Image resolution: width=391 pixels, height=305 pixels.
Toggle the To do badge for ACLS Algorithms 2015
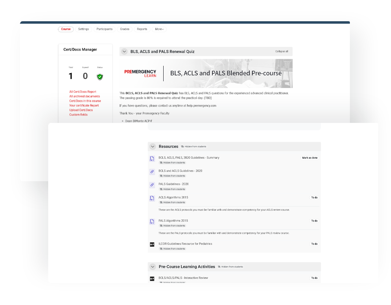pos(314,198)
